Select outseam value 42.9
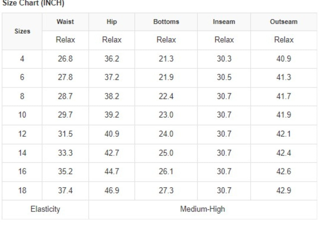This screenshot has height=242, width=322. tap(284, 190)
